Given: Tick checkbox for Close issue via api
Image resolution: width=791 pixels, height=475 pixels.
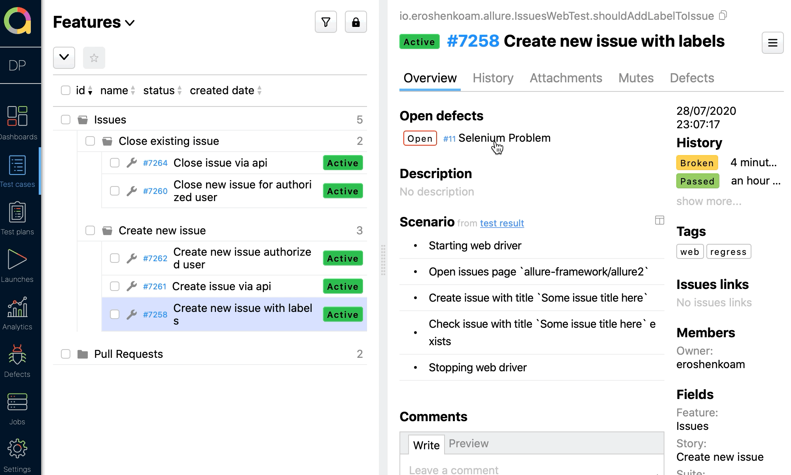Looking at the screenshot, I should tap(115, 163).
